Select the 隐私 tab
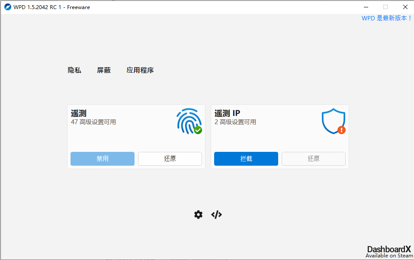The width and height of the screenshot is (414, 260). click(x=74, y=70)
